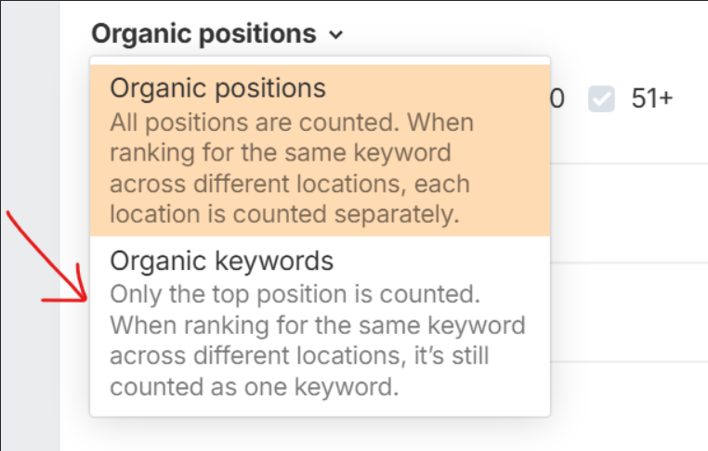
Task: Click the checkmark icon inside 51+ box
Action: [602, 99]
